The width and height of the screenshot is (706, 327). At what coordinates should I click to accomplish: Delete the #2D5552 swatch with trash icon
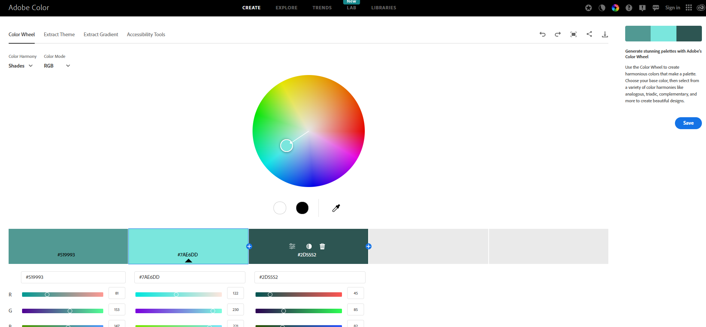point(322,246)
